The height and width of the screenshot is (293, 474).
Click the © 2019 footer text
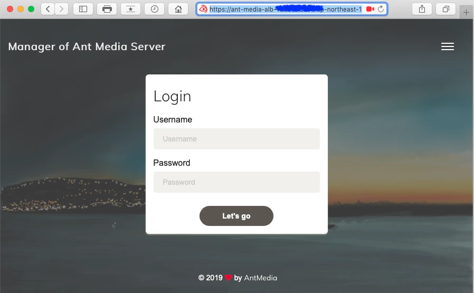click(x=211, y=278)
